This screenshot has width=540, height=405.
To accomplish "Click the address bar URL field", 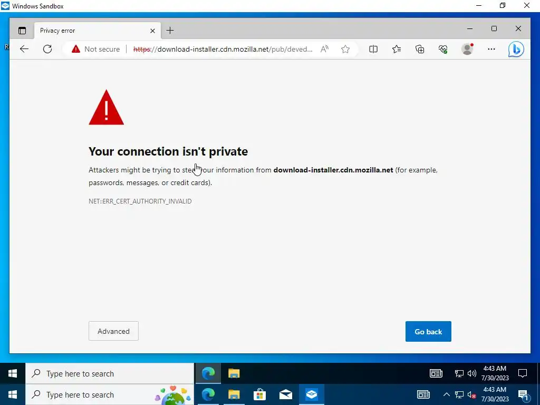I will pyautogui.click(x=223, y=49).
